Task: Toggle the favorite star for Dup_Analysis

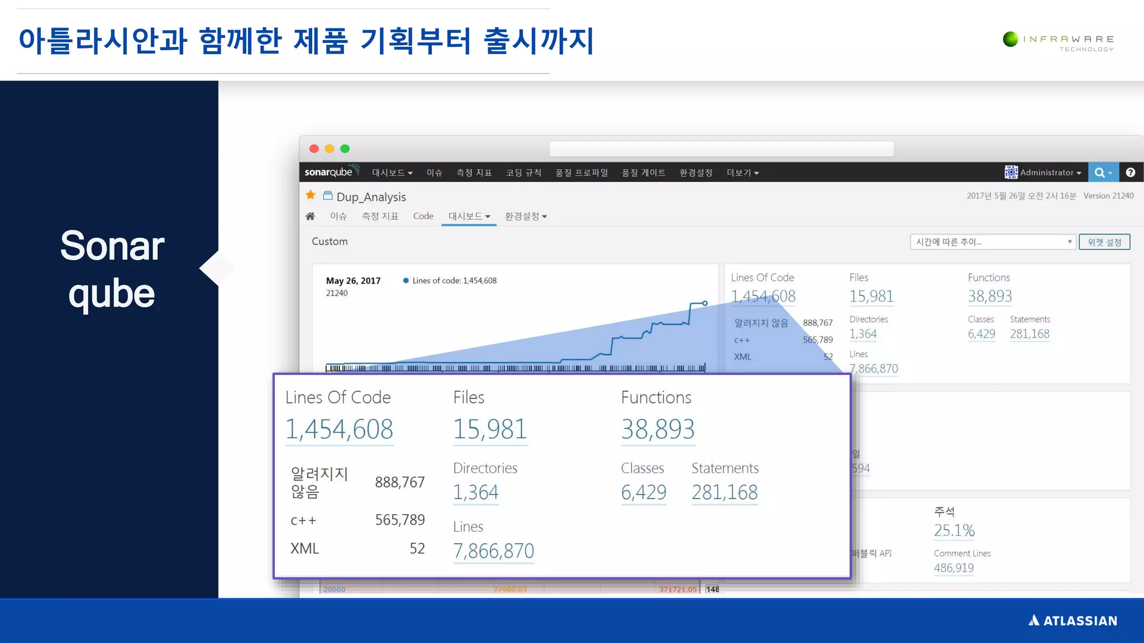Action: (311, 195)
